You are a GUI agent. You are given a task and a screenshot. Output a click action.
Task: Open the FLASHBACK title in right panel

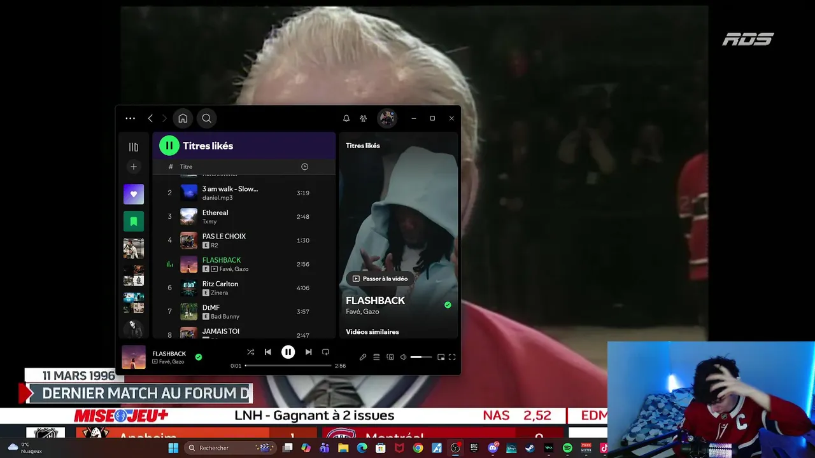pos(375,300)
